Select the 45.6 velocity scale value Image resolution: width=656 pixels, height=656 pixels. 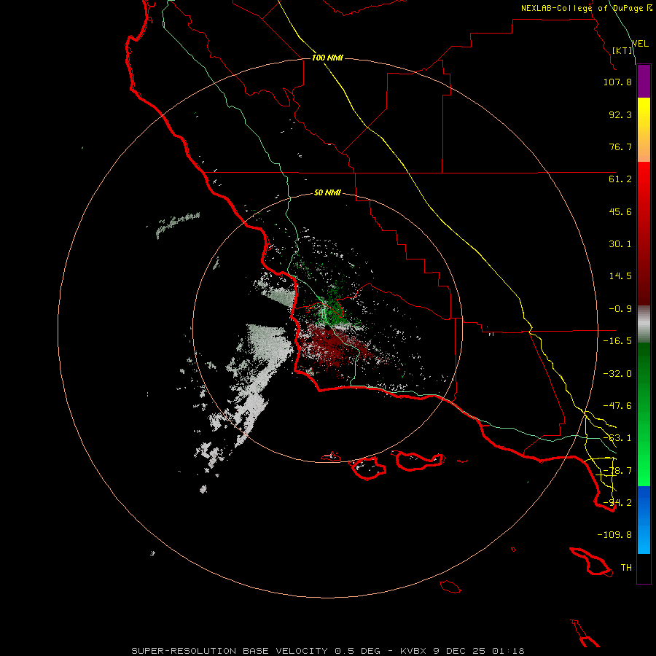coord(620,211)
